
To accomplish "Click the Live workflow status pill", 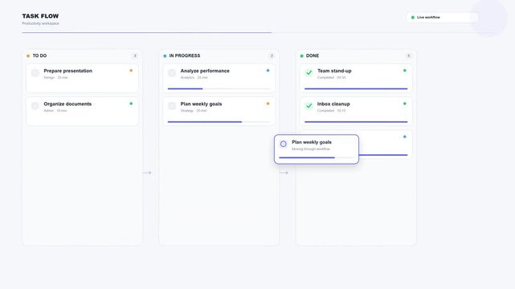I will [443, 18].
